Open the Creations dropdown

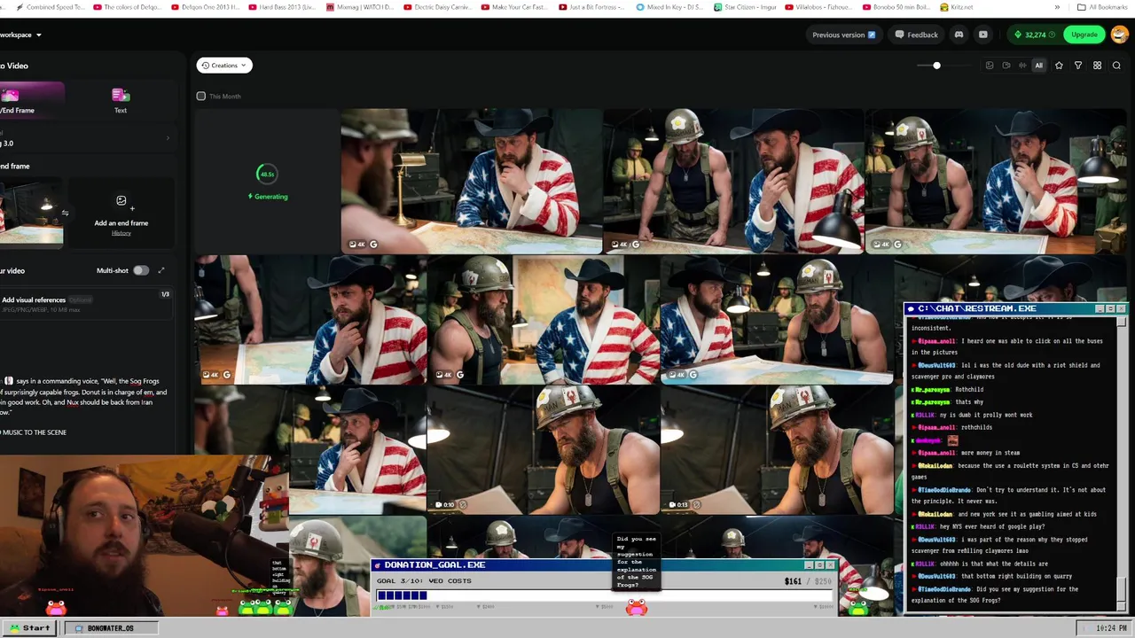point(223,65)
